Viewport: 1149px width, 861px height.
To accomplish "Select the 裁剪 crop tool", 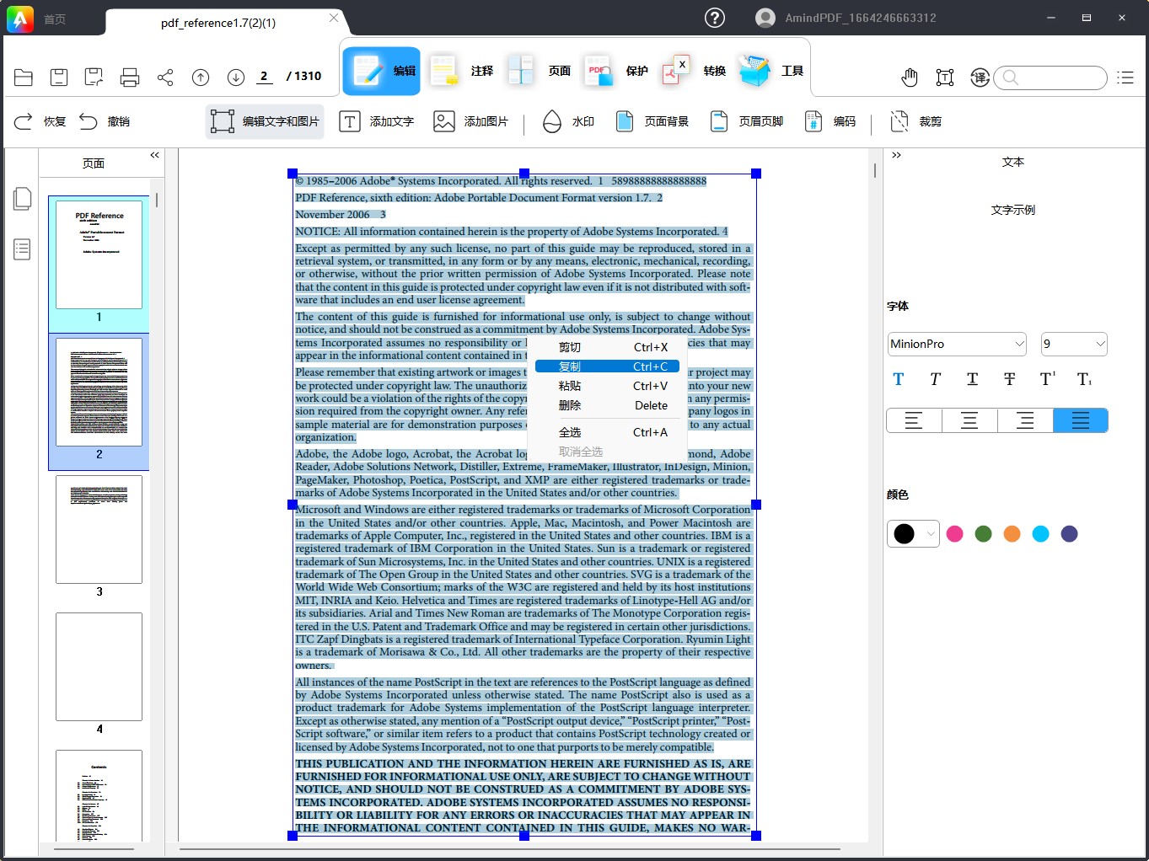I will 915,121.
